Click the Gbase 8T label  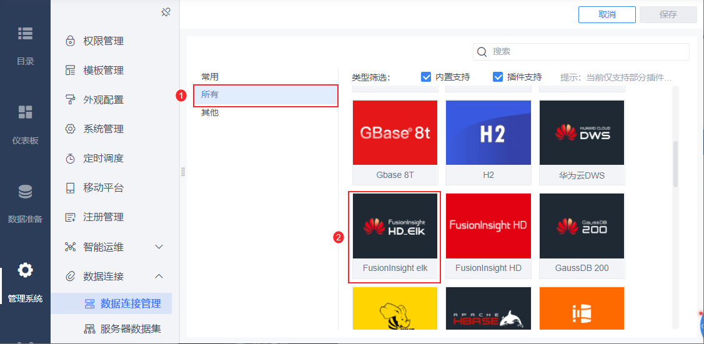pos(395,175)
